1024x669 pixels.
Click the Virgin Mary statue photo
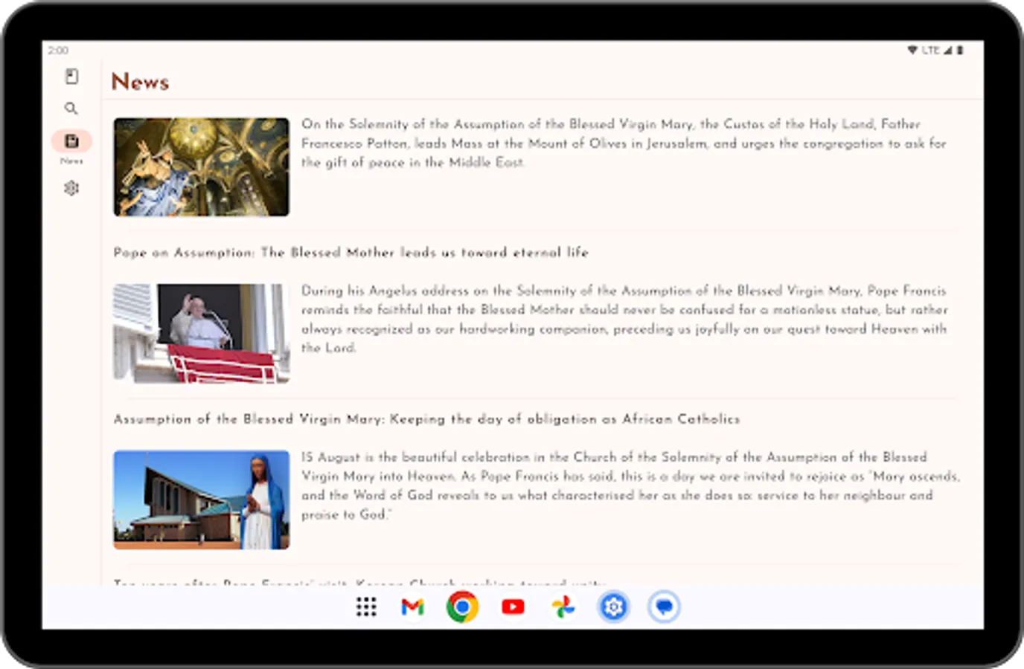pos(201,500)
